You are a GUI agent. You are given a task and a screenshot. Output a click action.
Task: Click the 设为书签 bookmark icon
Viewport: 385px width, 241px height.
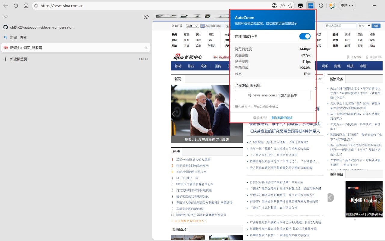[349, 57]
